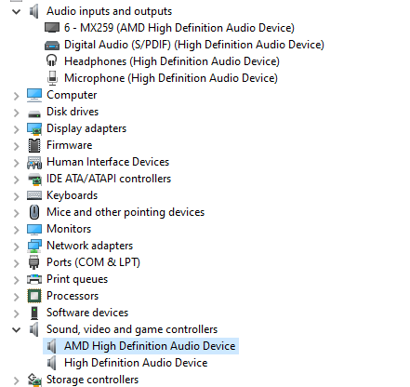410x387 pixels.
Task: Select the AMD High Definition Audio Device entry
Action: coord(150,346)
